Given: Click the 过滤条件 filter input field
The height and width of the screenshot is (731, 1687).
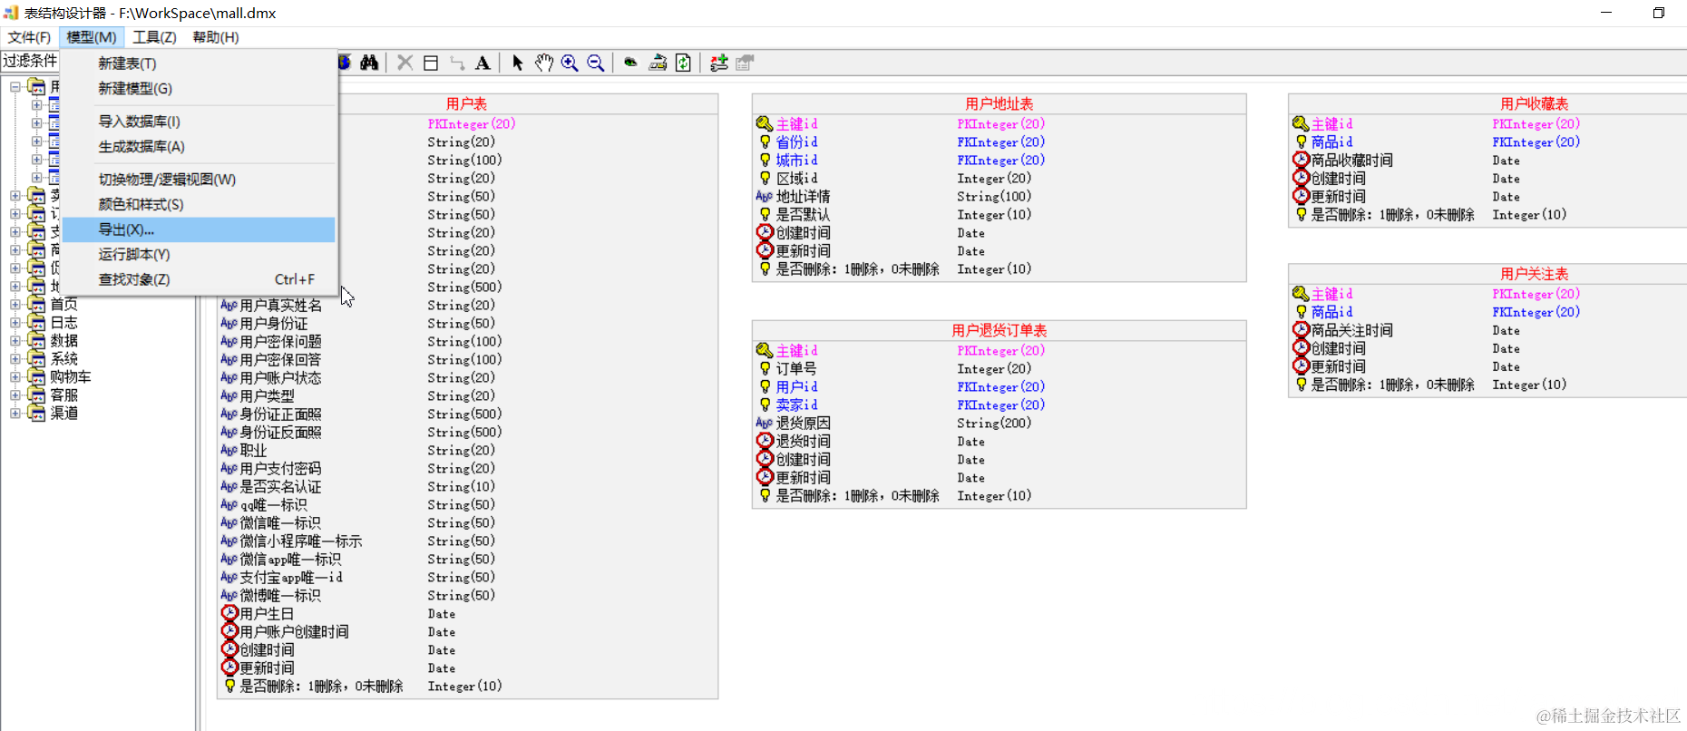Looking at the screenshot, I should click(x=30, y=61).
